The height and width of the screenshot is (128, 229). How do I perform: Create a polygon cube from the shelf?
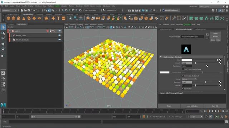coord(14,18)
